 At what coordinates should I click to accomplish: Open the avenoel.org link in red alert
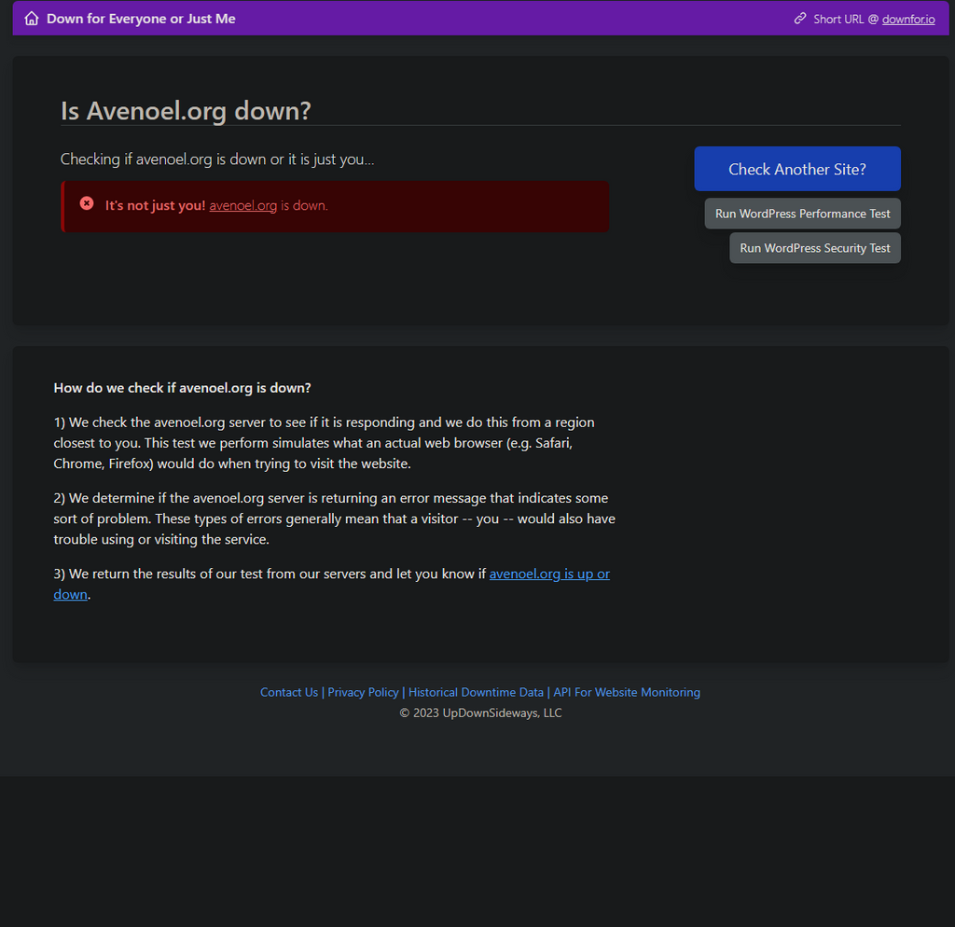click(243, 206)
